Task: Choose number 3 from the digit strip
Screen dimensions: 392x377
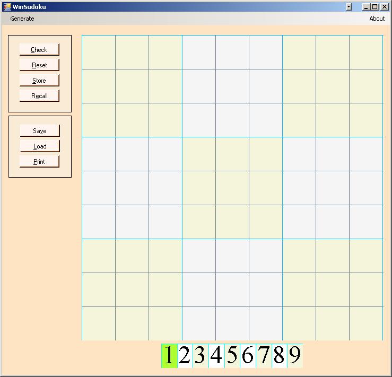Action: 201,355
